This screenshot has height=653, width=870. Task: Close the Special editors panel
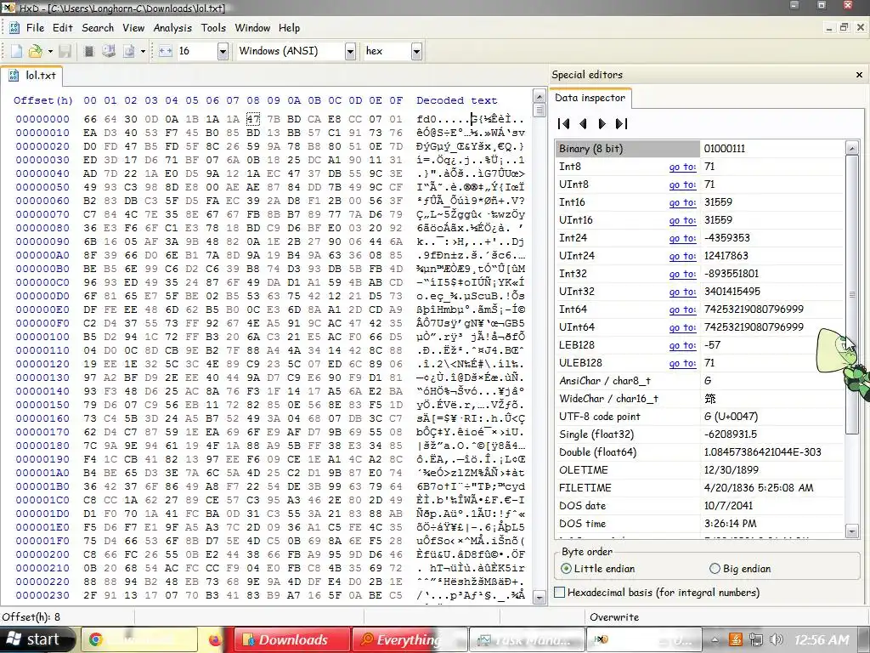tap(860, 75)
